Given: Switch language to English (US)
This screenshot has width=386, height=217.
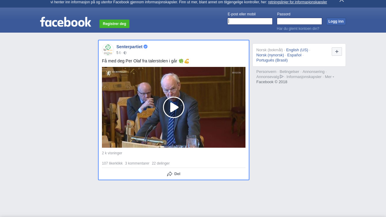Looking at the screenshot, I should click(x=297, y=50).
